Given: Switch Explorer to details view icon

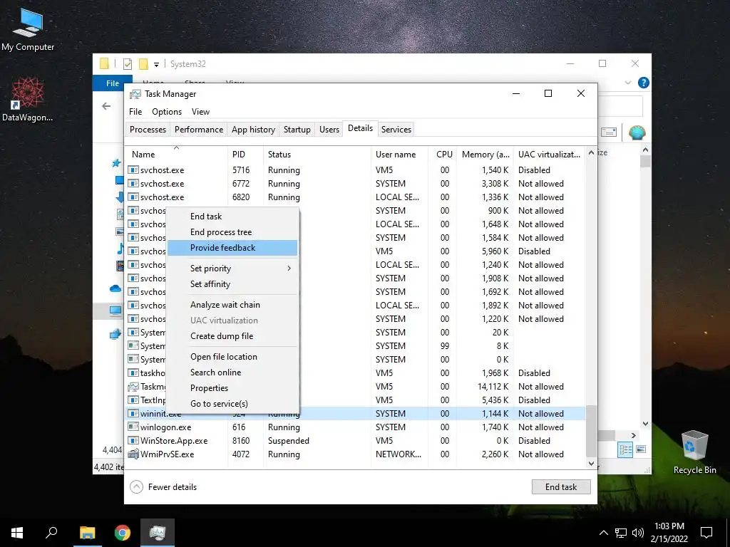Looking at the screenshot, I should pyautogui.click(x=625, y=449).
